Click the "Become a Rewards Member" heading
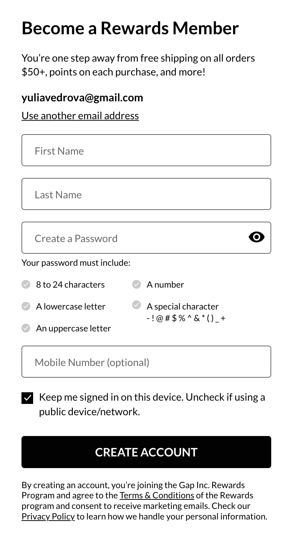The width and height of the screenshot is (308, 541). point(130,28)
